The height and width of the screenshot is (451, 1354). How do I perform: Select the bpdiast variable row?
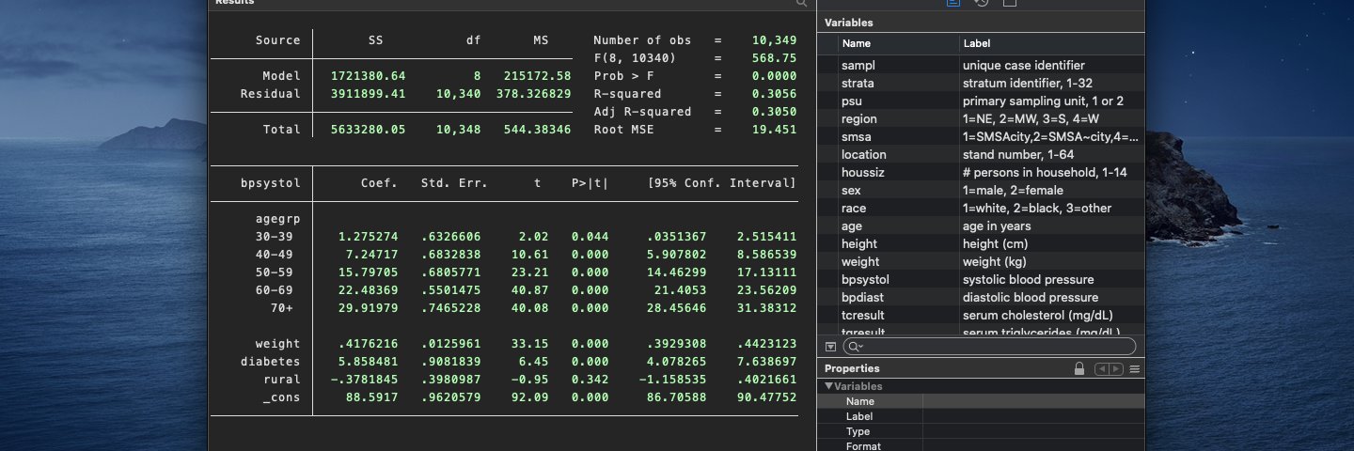(982, 298)
